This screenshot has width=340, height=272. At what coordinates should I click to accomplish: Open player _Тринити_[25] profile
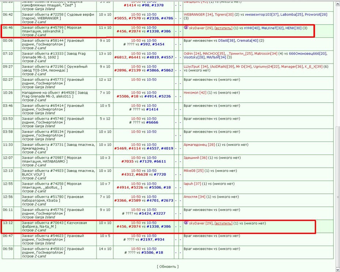[x=239, y=54]
